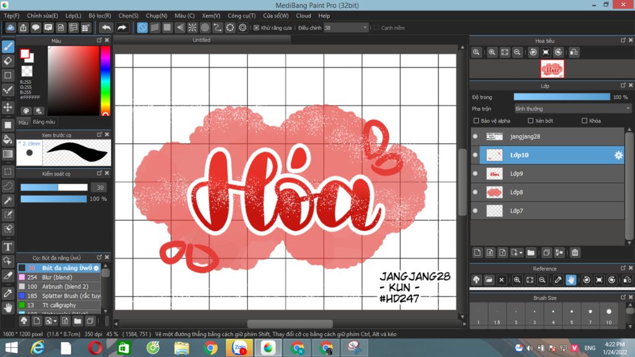Hide the Lớp9 layer

[476, 174]
